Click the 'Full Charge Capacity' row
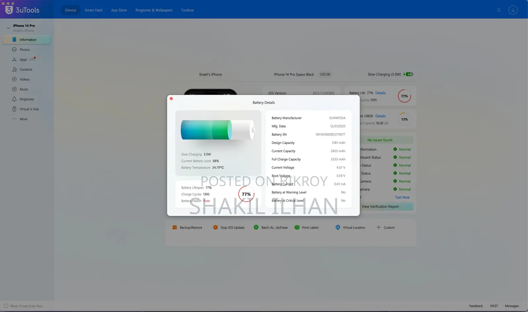This screenshot has height=312, width=528. click(x=309, y=159)
